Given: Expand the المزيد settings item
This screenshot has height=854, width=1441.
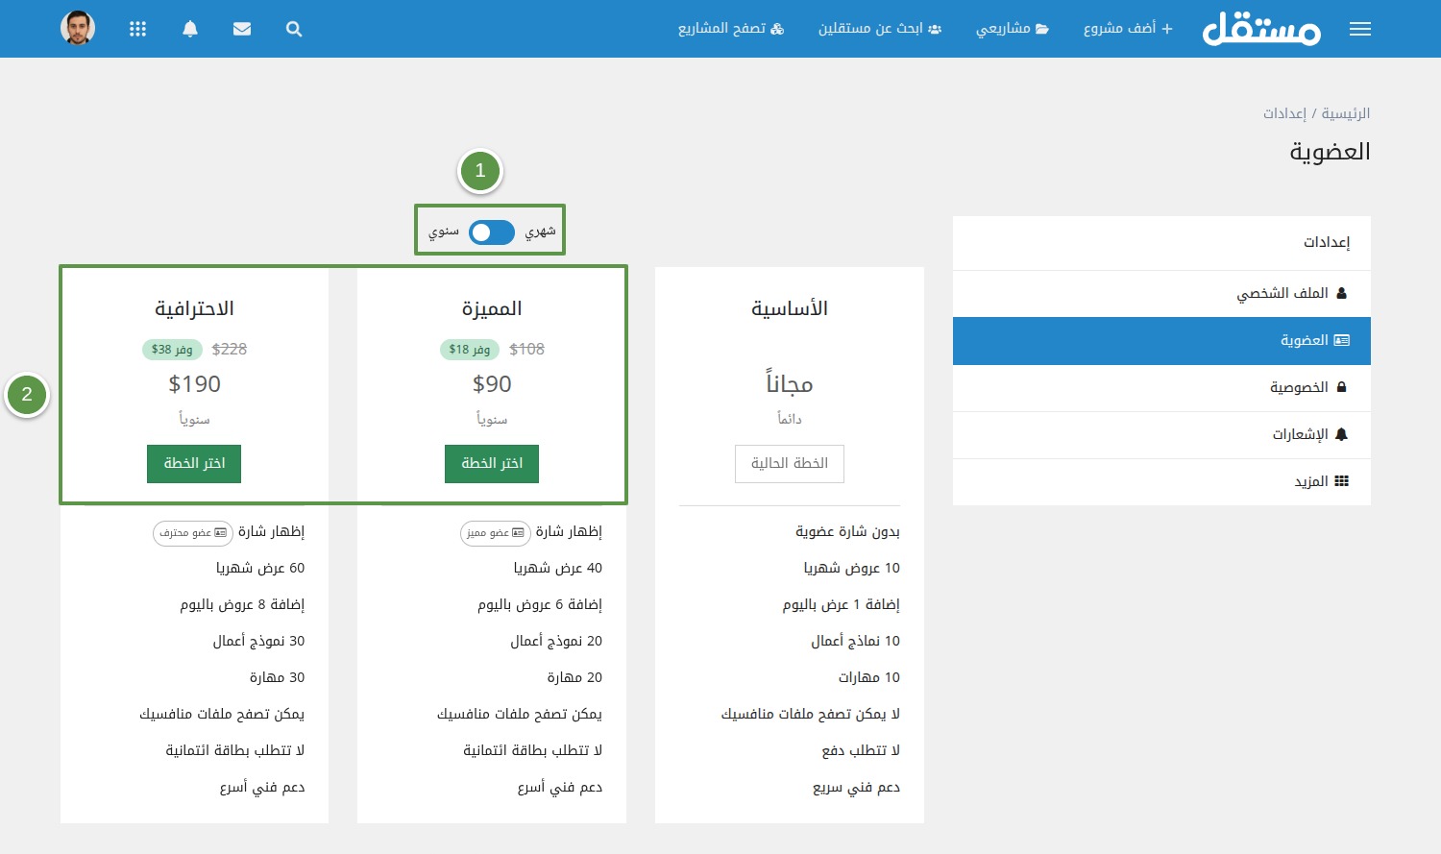Looking at the screenshot, I should (x=1321, y=481).
